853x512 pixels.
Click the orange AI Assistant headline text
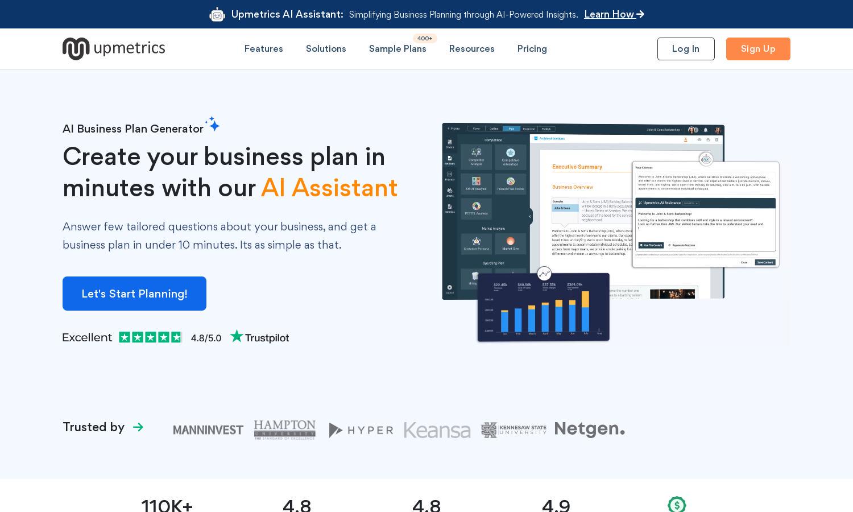click(x=329, y=188)
